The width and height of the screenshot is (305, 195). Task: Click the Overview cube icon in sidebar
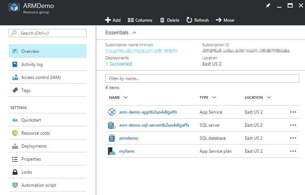(15, 51)
